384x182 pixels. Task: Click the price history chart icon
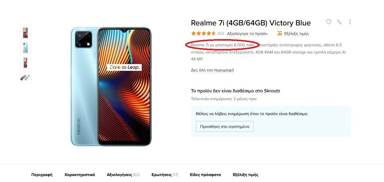tap(279, 33)
